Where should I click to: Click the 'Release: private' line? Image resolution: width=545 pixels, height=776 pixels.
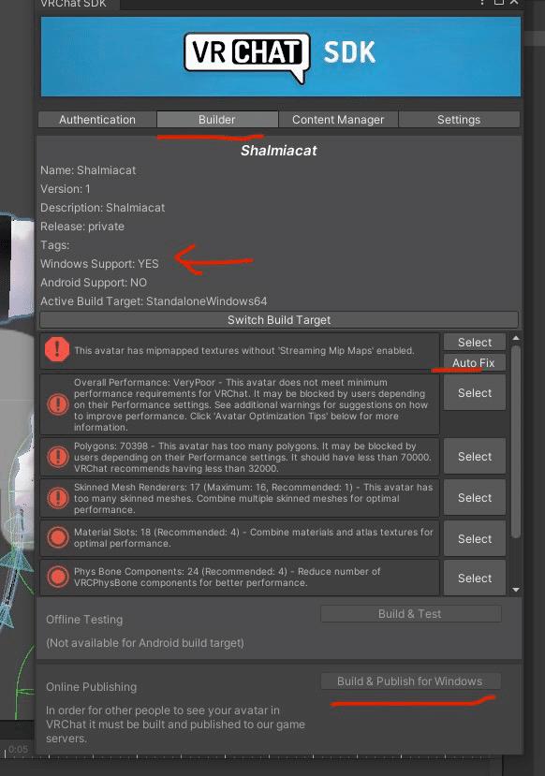coord(82,227)
